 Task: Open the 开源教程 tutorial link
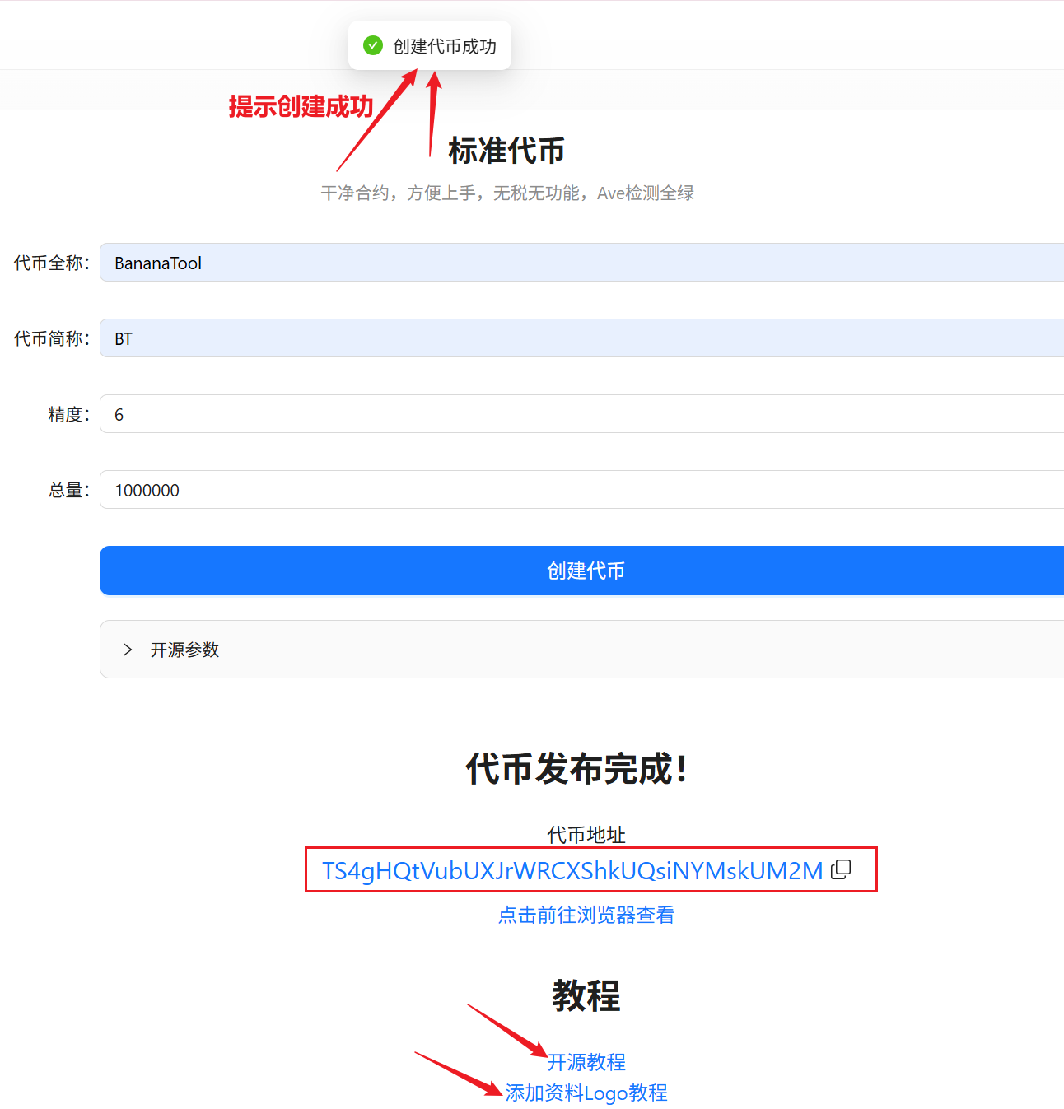pos(586,1062)
